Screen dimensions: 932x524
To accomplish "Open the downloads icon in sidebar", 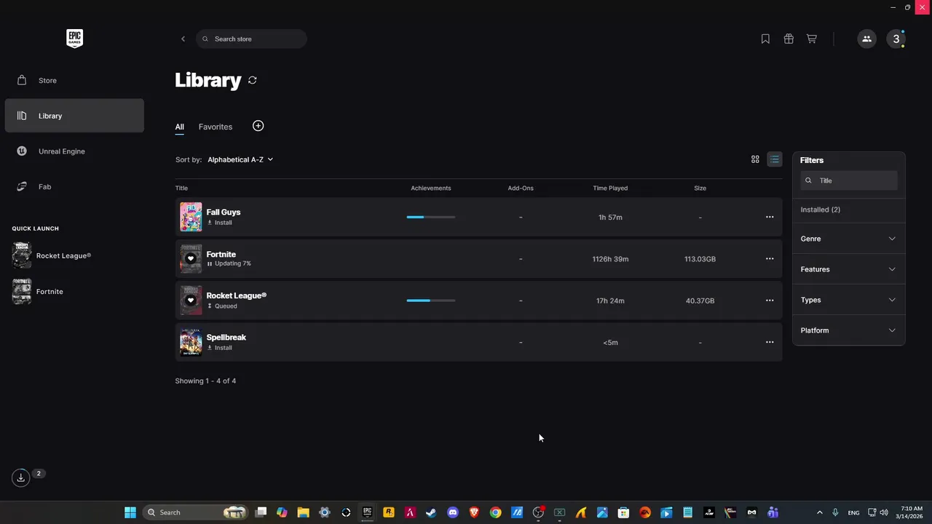I will [20, 477].
